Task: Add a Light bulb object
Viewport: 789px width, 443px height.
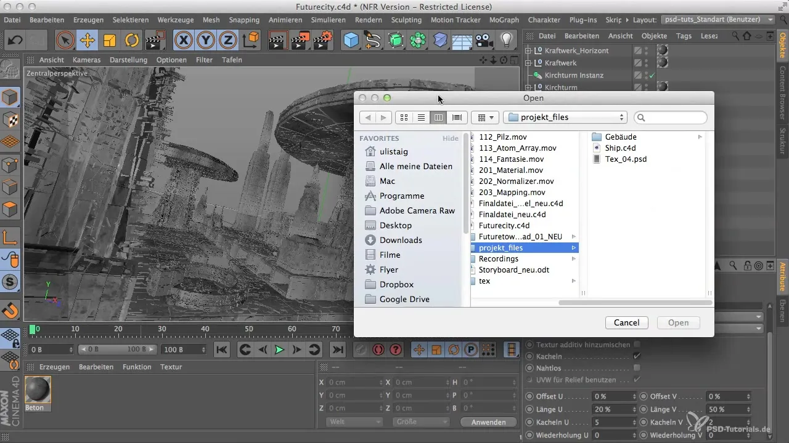Action: coord(507,41)
